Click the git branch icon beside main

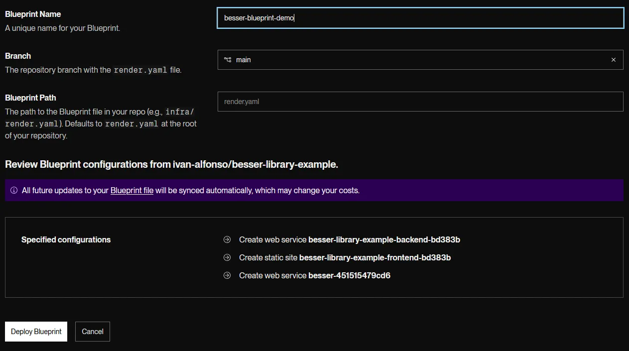(228, 60)
